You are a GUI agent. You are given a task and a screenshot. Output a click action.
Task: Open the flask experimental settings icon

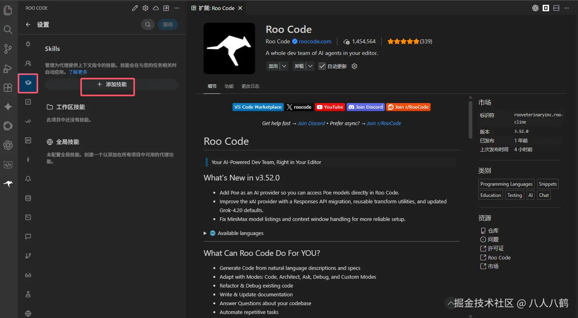pos(28,294)
